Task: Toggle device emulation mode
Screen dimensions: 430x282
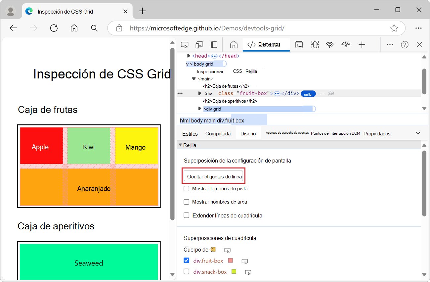Action: pyautogui.click(x=199, y=44)
